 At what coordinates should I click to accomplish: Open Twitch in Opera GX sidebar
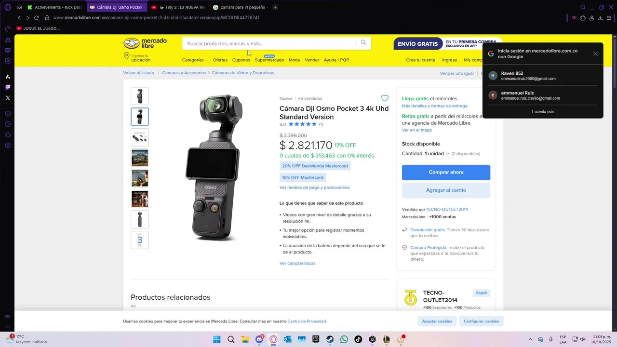click(x=8, y=87)
